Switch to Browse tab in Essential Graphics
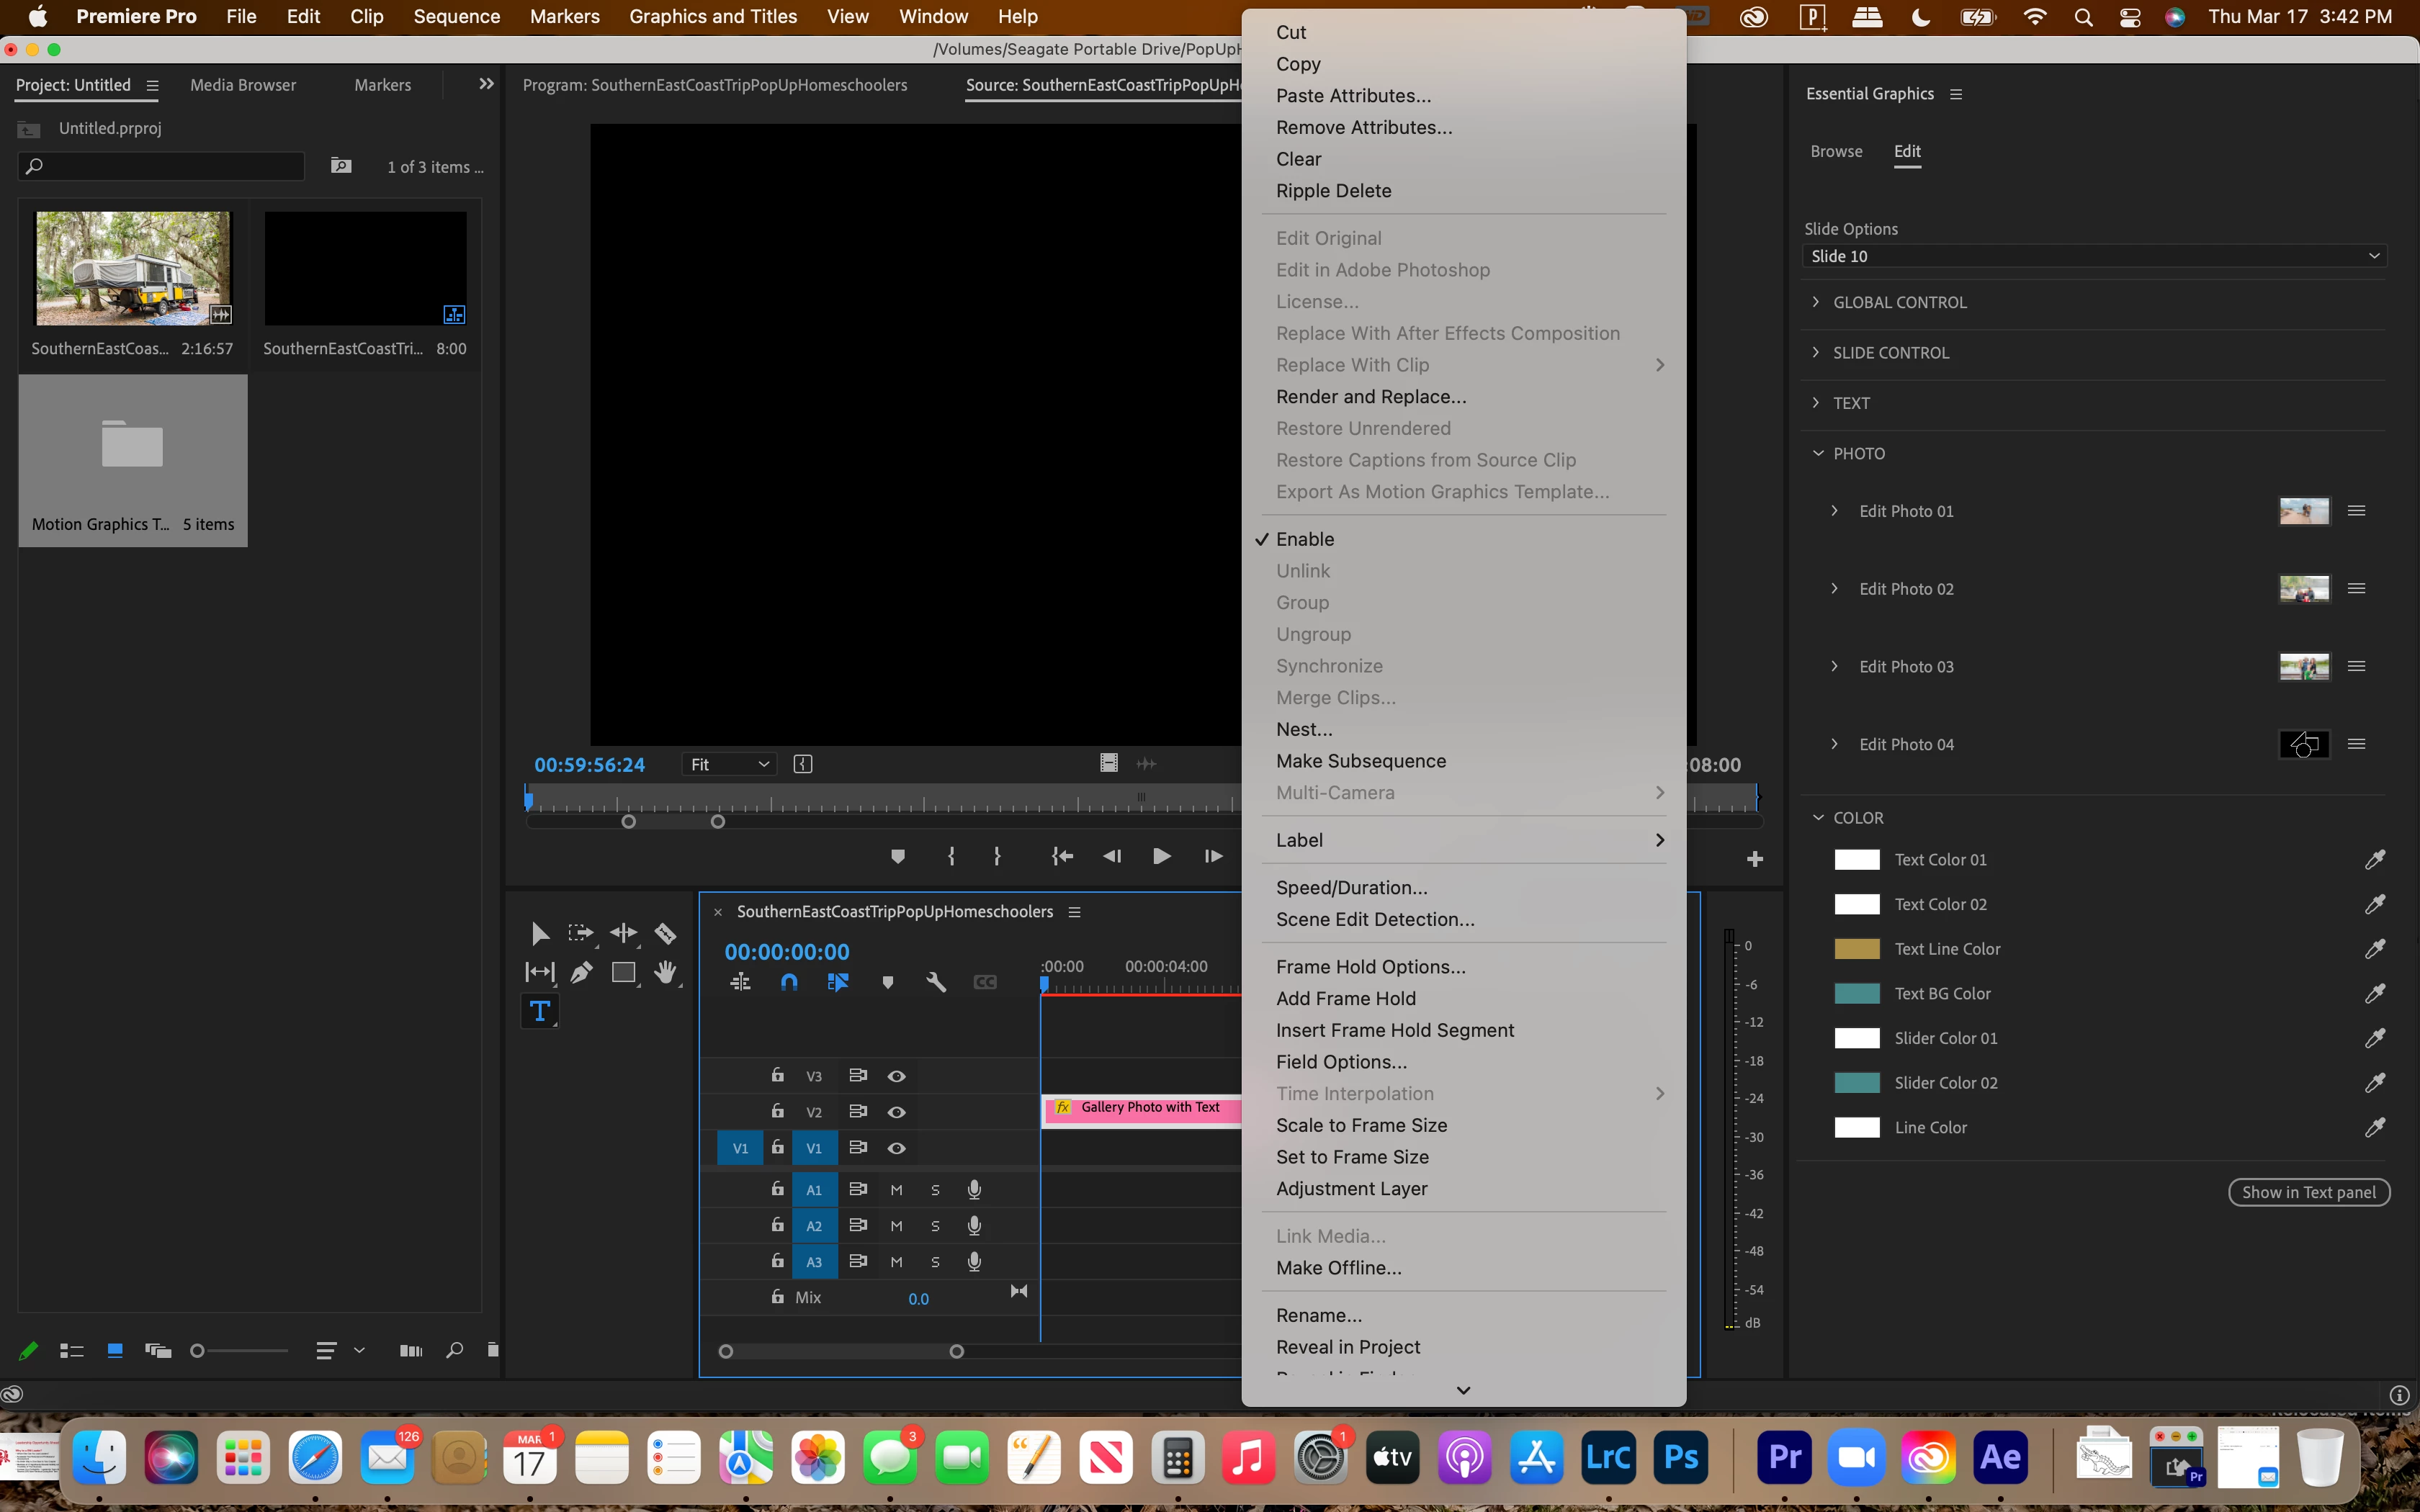This screenshot has width=2420, height=1512. [1836, 151]
